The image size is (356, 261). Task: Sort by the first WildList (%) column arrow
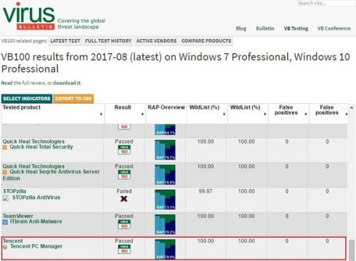[224, 114]
